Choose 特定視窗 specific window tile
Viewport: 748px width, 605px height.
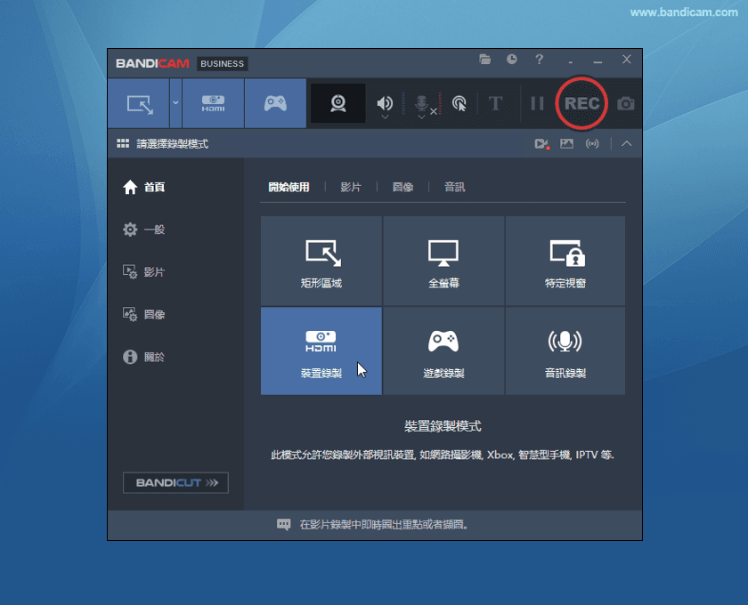(x=565, y=261)
